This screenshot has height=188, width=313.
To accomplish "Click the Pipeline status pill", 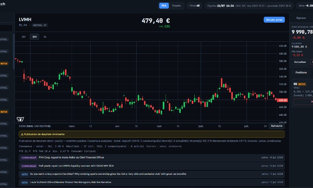I will tap(249, 6).
